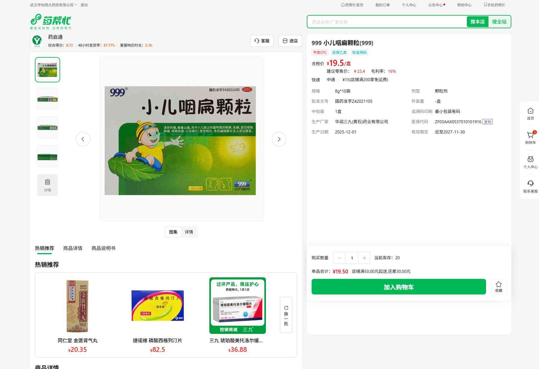
Task: Decrease purchase quantity with minus button
Action: pyautogui.click(x=340, y=258)
